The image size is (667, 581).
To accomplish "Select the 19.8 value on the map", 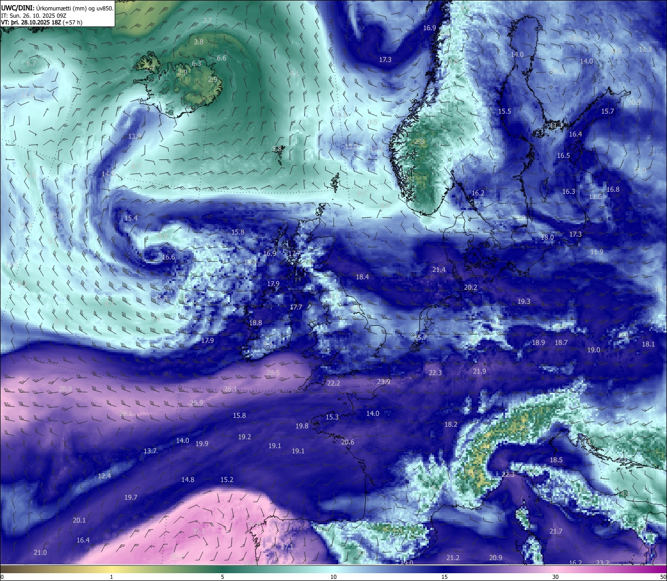I will 302,426.
